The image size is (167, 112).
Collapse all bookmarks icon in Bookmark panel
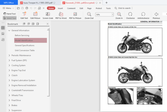point(29,24)
